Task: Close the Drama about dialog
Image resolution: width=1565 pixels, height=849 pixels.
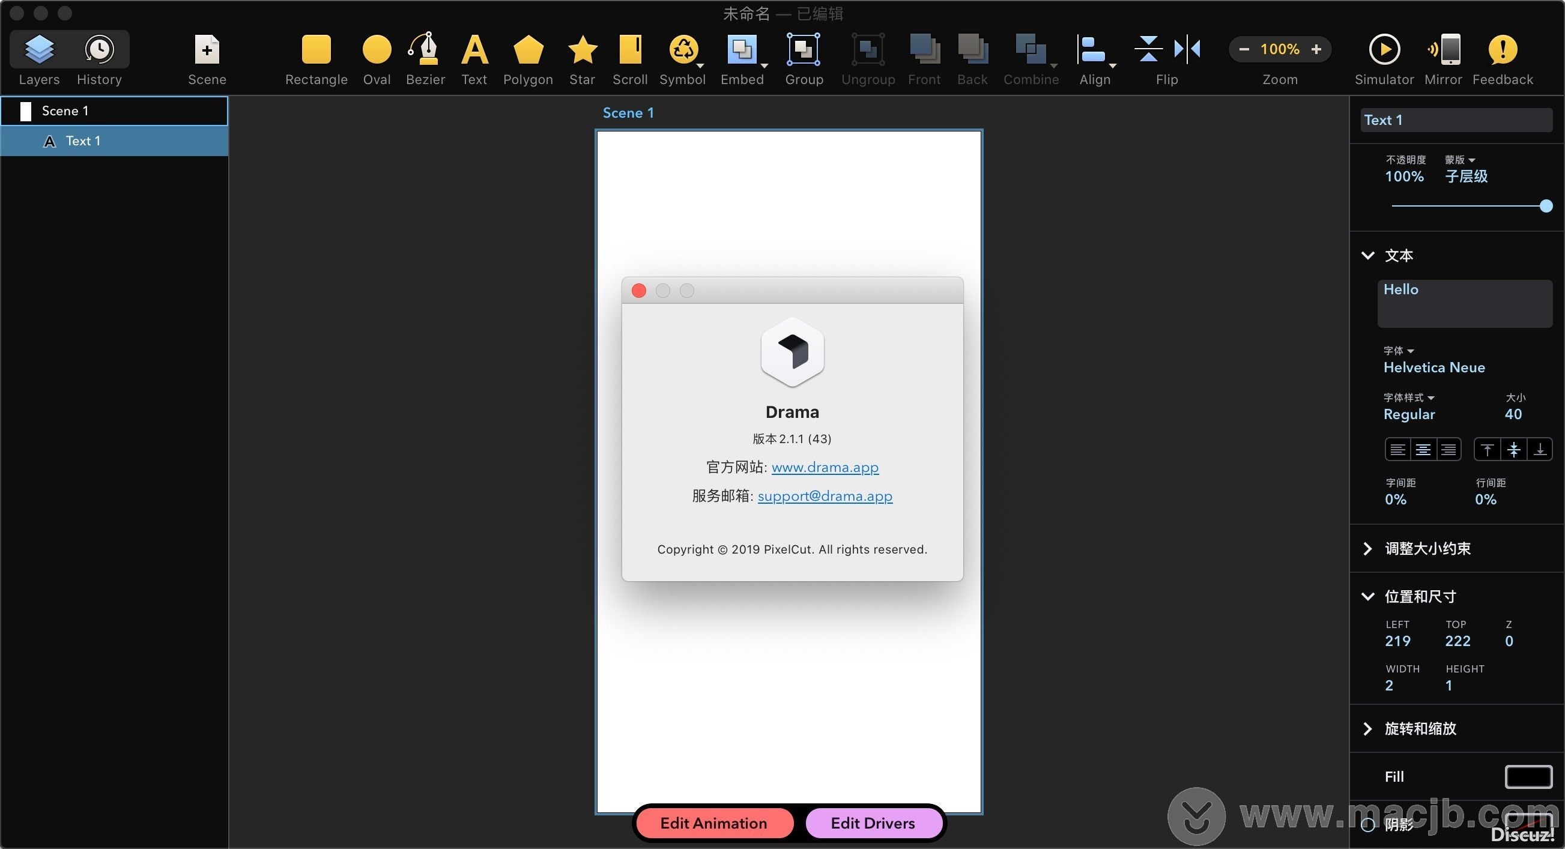Action: coord(638,290)
